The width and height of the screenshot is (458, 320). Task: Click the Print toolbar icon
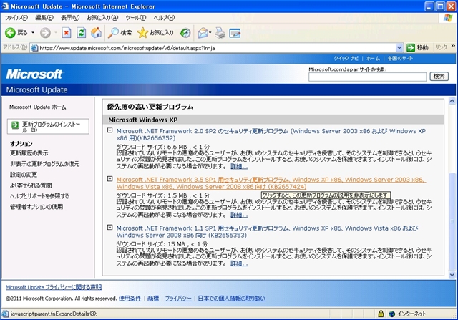point(220,33)
